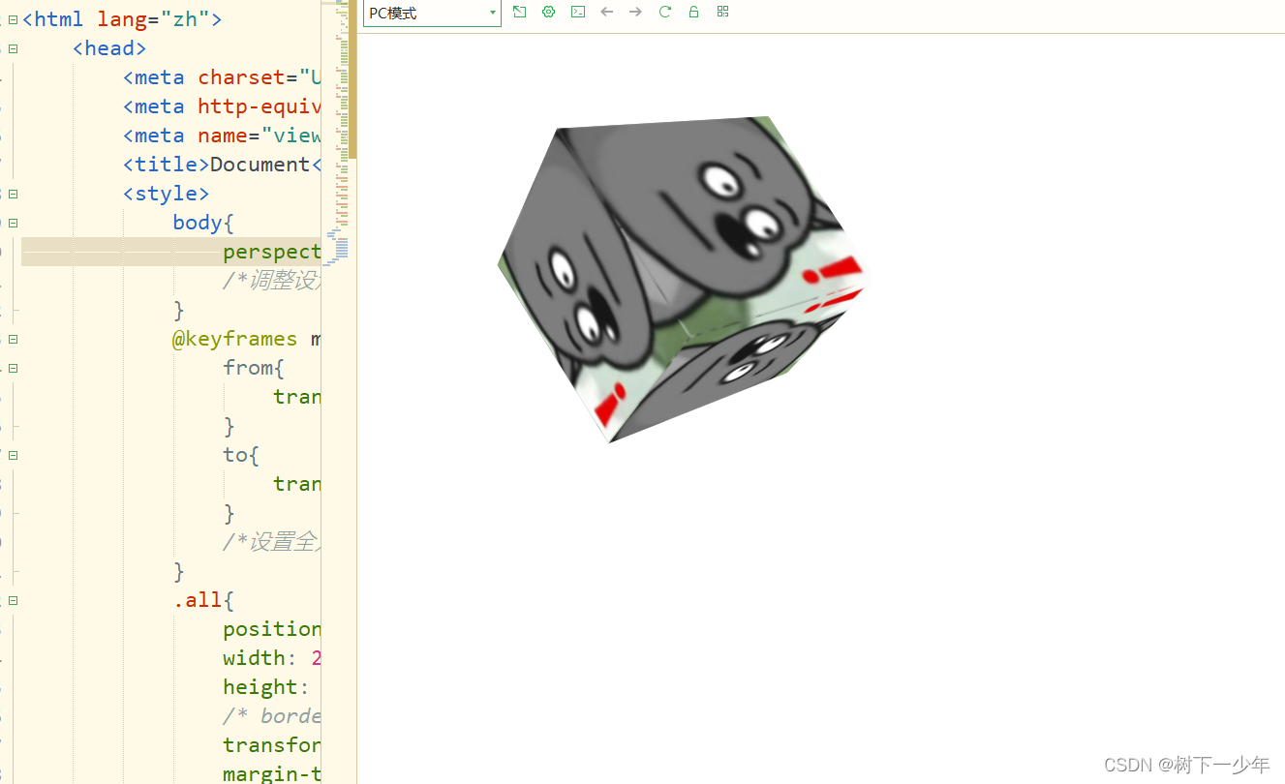
Task: Click the .all selector text
Action: point(199,600)
